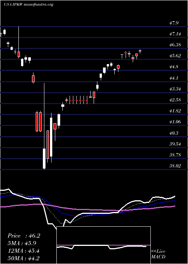Click the 41.06 price axis label
Viewport: 188px width, 264px height.
(175, 122)
